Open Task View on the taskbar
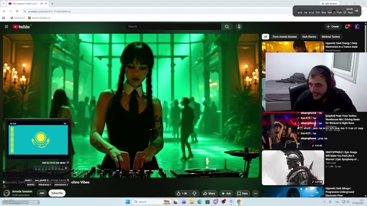Viewport: 367px width, 206px height. click(x=175, y=202)
